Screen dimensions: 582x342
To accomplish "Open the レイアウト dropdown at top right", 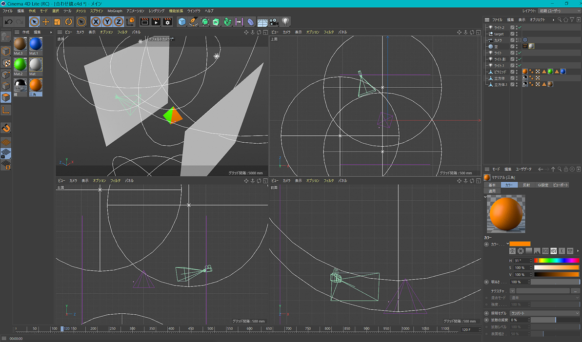I will pos(558,11).
